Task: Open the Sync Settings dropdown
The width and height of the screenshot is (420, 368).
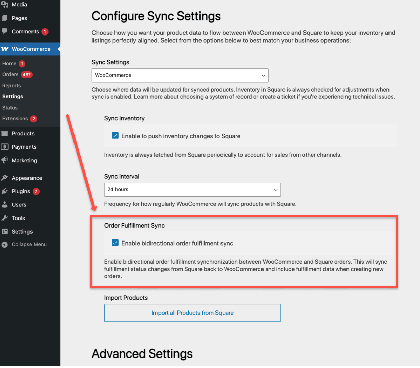Action: [180, 75]
